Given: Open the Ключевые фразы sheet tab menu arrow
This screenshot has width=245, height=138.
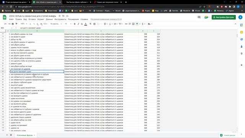Looking at the screenshot, I should tap(34, 135).
